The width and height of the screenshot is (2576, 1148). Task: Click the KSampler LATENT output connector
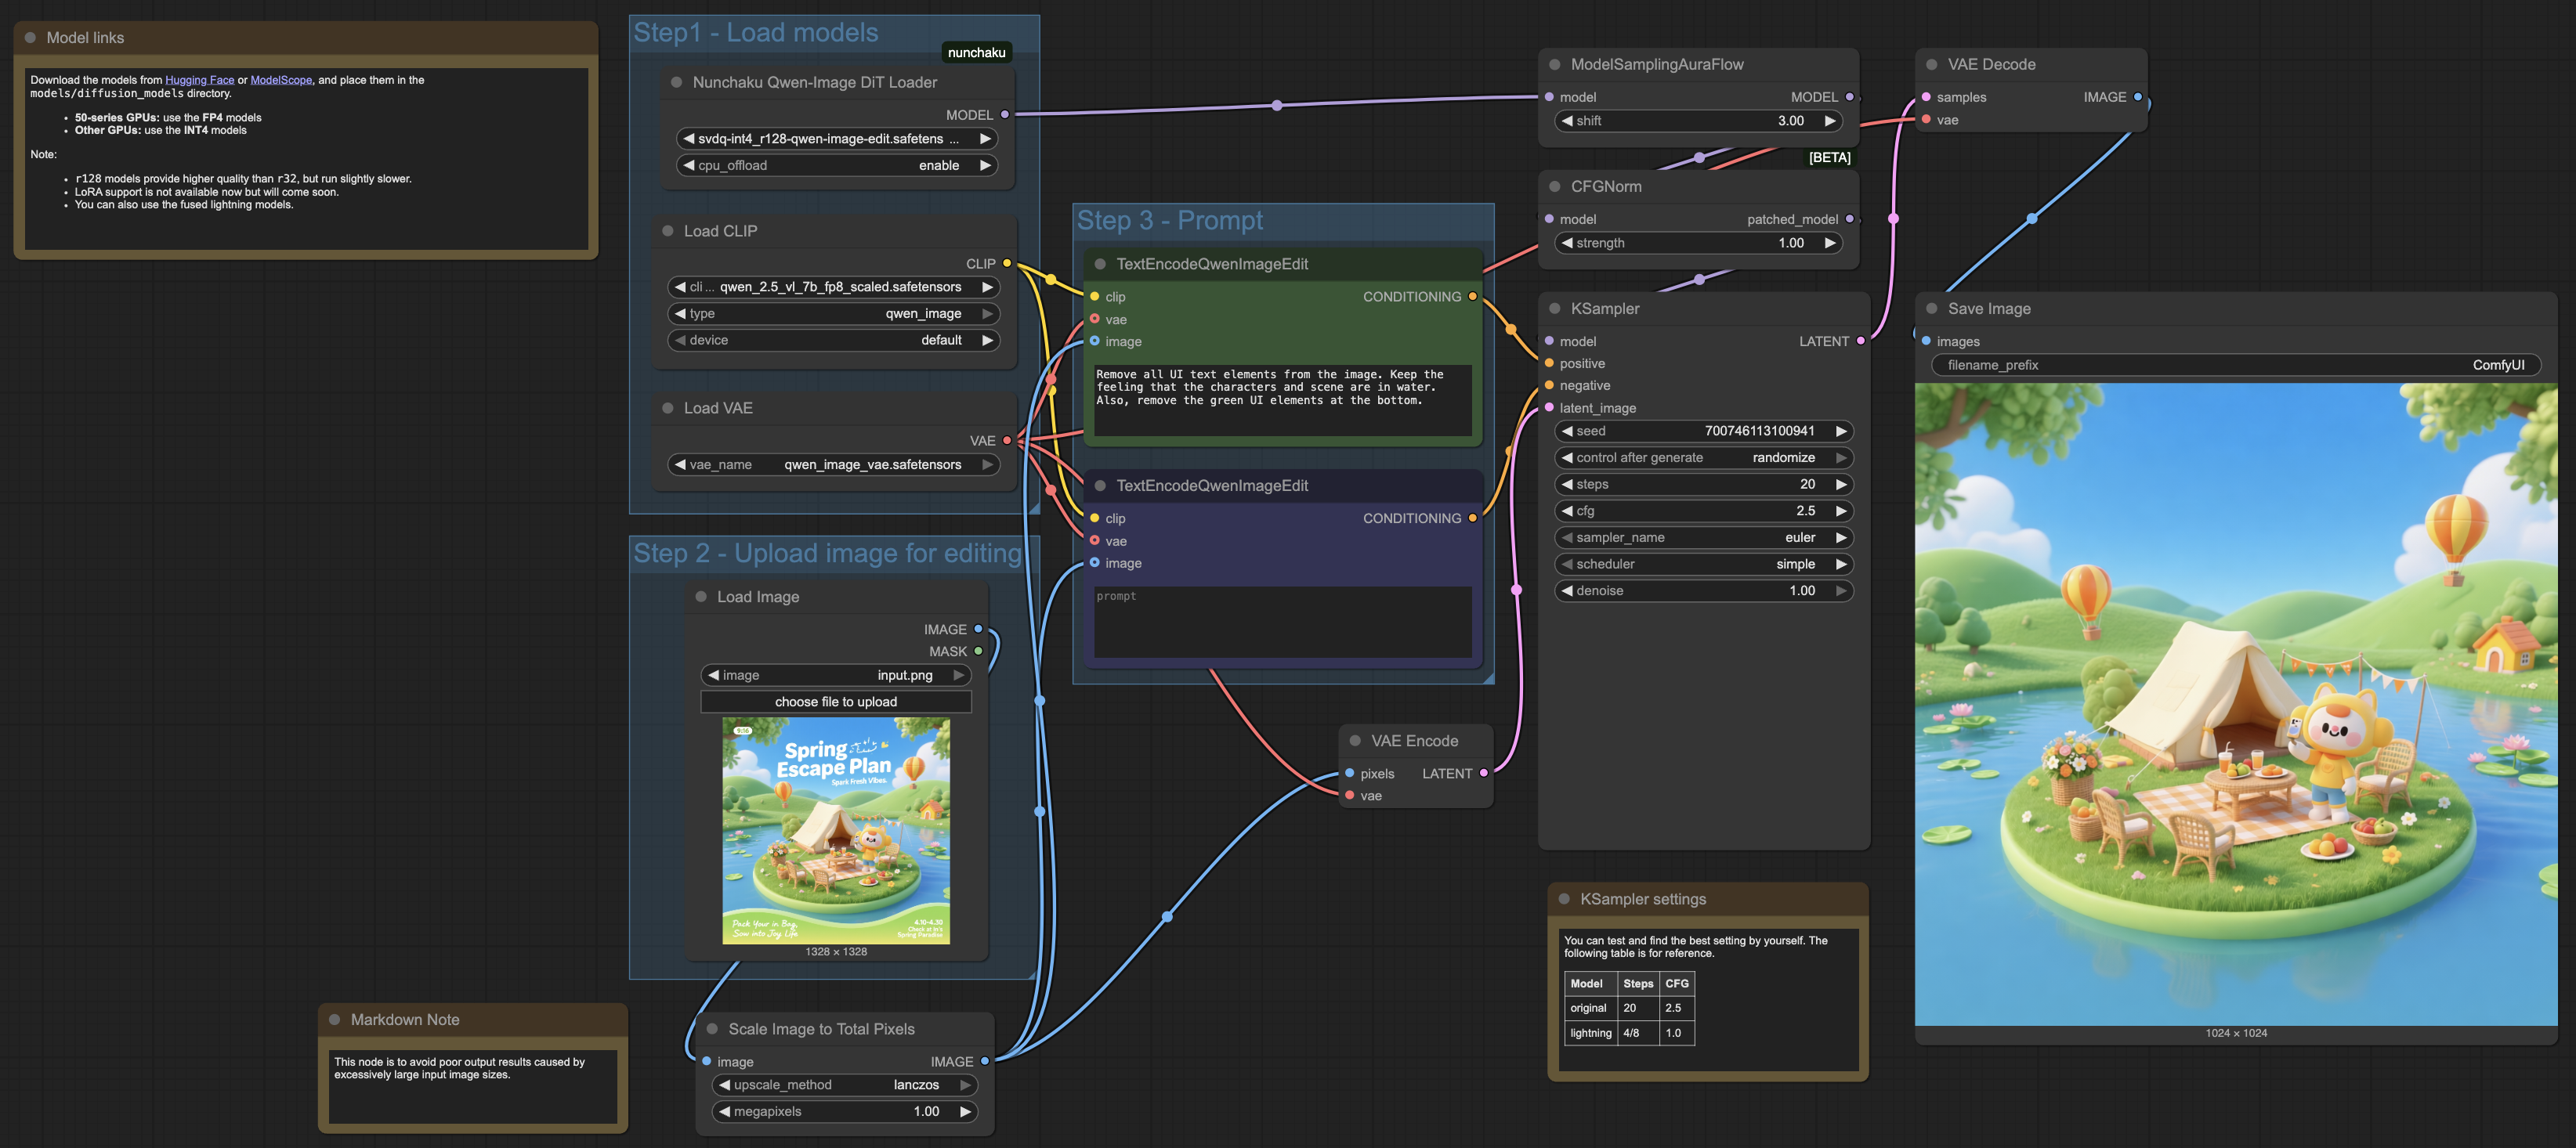(x=1859, y=341)
